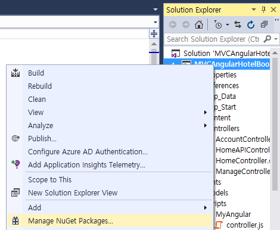Open the View menu entry
The height and width of the screenshot is (230, 280).
click(110, 112)
